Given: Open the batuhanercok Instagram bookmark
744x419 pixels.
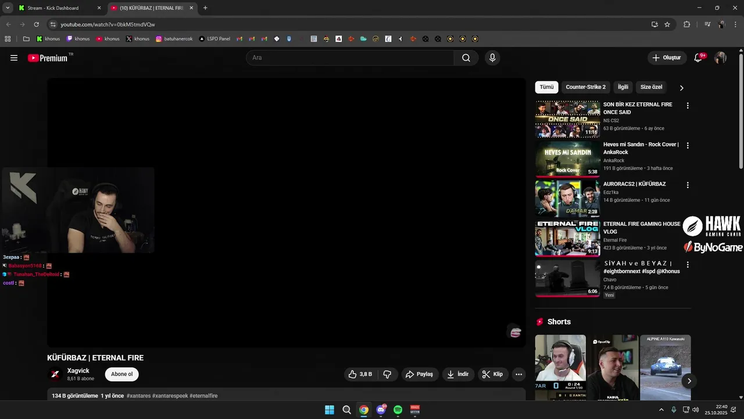Looking at the screenshot, I should click(174, 39).
